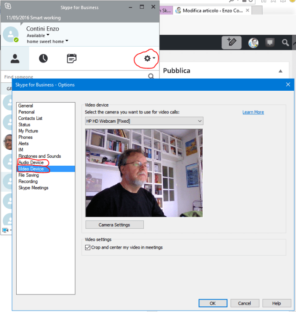Click the Skype for Business logo icon

pyautogui.click(x=8, y=6)
